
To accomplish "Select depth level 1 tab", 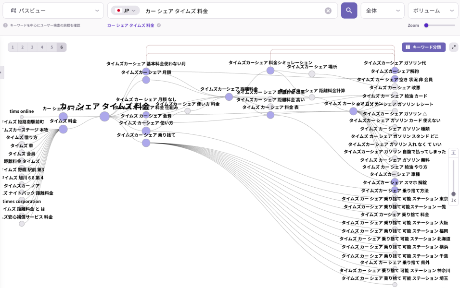I will coord(13,47).
